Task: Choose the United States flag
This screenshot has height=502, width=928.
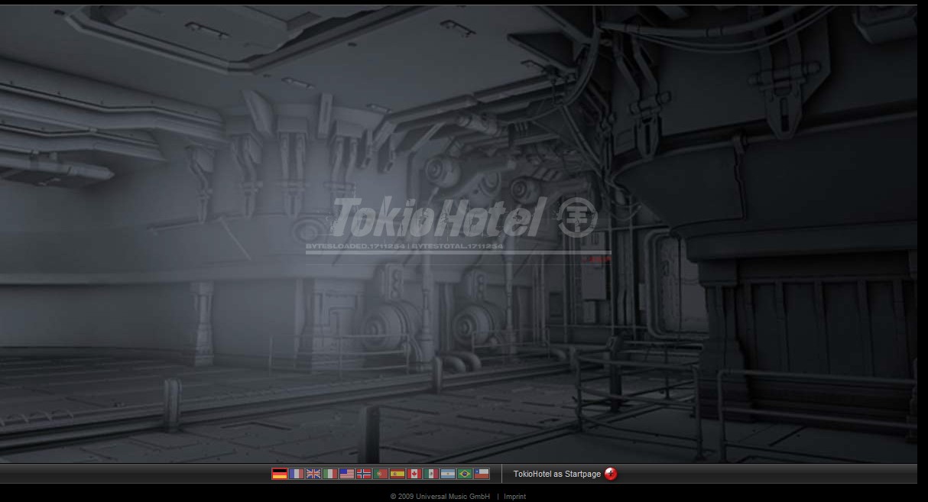Action: pos(347,474)
